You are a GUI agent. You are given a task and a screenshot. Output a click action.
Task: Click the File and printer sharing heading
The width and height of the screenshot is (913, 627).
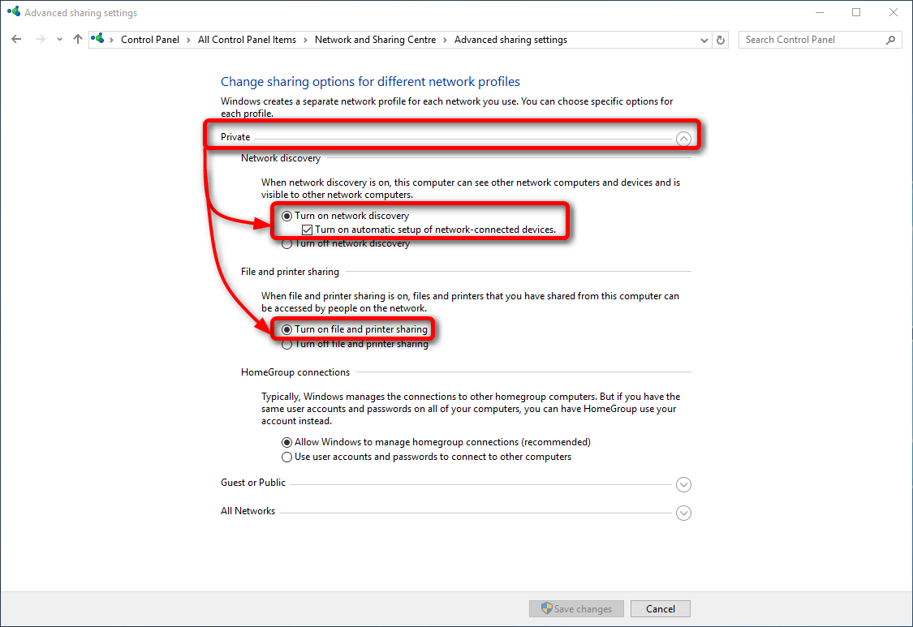[290, 272]
